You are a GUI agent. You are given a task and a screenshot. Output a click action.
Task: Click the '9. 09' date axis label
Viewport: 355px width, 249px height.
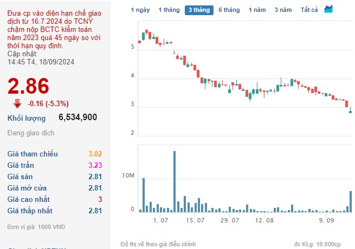pyautogui.click(x=326, y=220)
